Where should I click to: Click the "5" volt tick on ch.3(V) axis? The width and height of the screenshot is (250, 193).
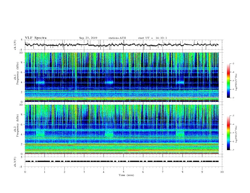coord(22,157)
